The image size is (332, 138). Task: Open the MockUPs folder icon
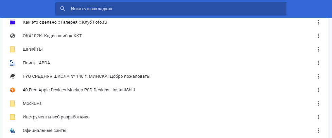pyautogui.click(x=13, y=103)
